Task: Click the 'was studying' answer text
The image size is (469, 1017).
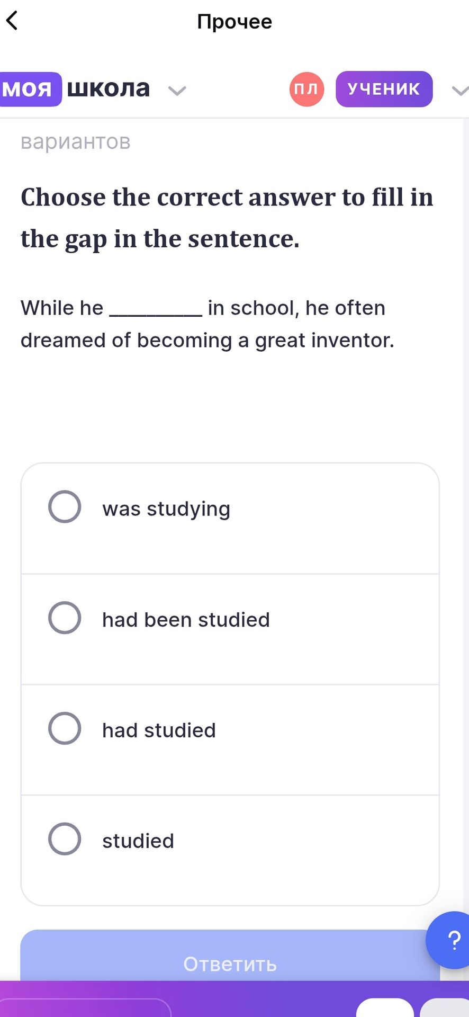Action: [166, 509]
